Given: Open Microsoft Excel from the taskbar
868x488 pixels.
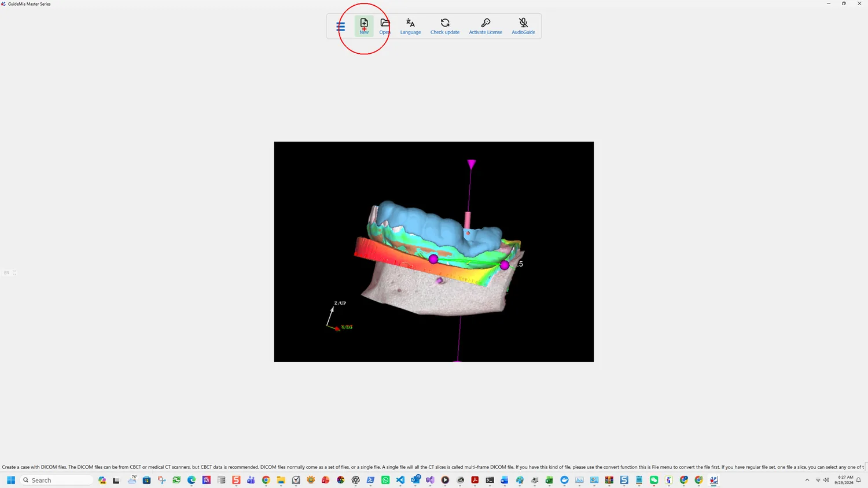Looking at the screenshot, I should point(549,480).
